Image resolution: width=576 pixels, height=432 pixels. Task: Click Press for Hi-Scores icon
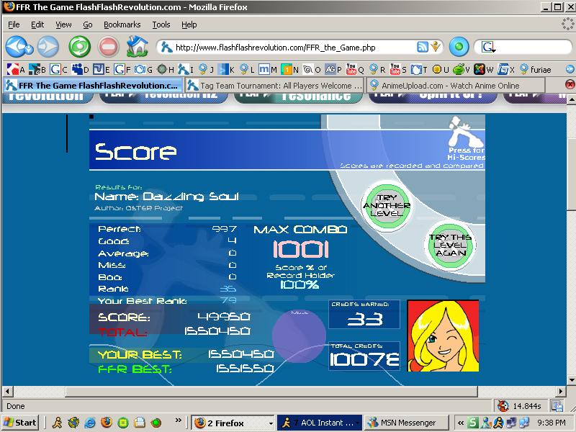pos(466,138)
